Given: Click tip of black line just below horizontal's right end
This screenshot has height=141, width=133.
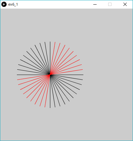Looking at the screenshot, I should point(82,80).
